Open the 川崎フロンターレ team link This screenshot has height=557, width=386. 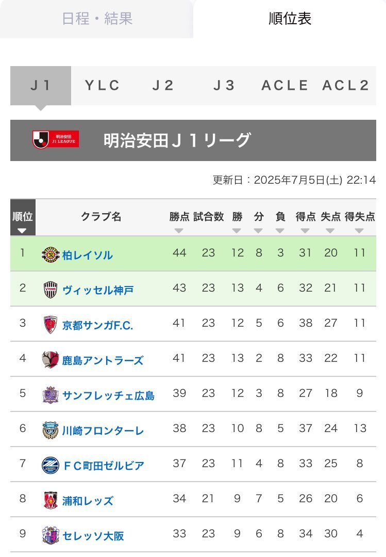click(x=103, y=431)
